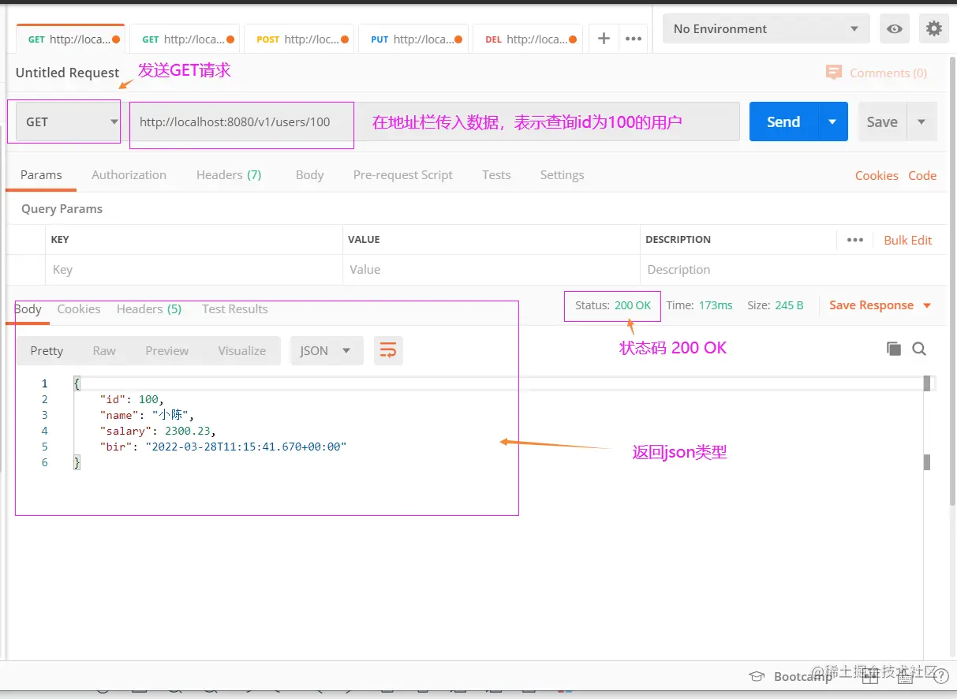Switch to the PUT request tab
The width and height of the screenshot is (957, 699).
click(x=415, y=39)
